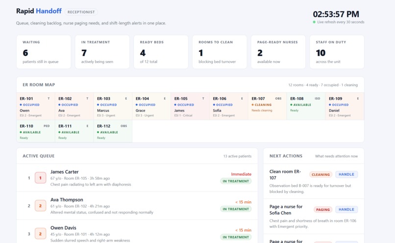Open room ER-107 needing cleaning

[267, 106]
